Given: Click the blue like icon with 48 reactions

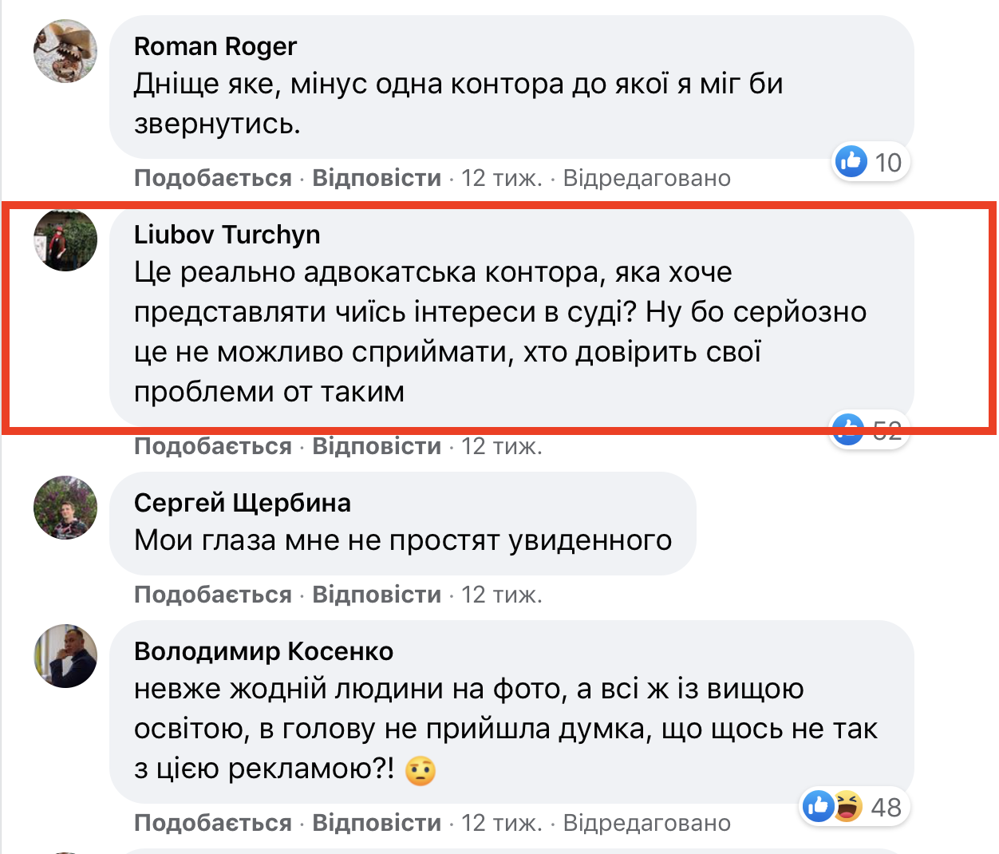Looking at the screenshot, I should coord(818,806).
